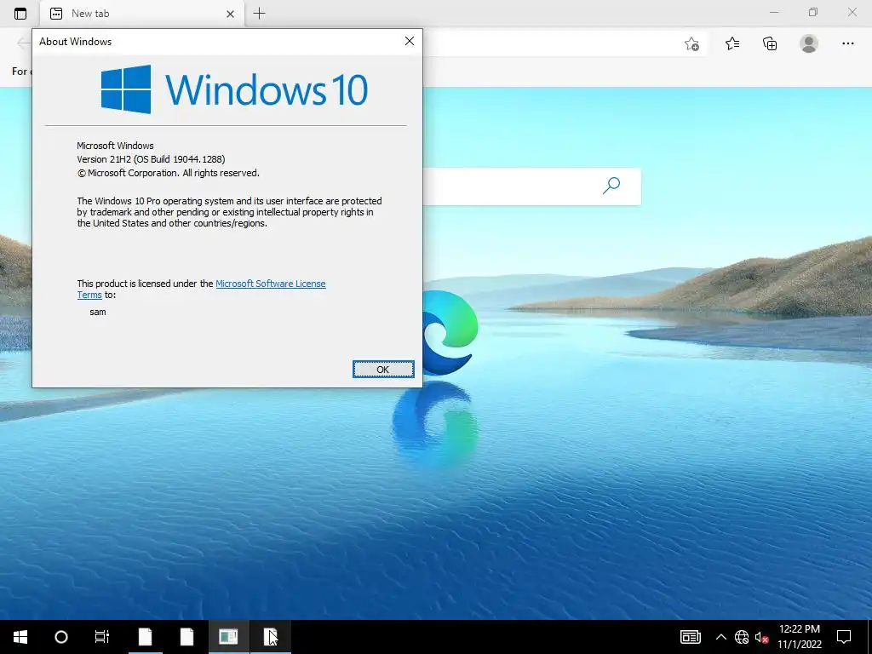
Task: Open News and interests on taskbar
Action: tap(690, 637)
